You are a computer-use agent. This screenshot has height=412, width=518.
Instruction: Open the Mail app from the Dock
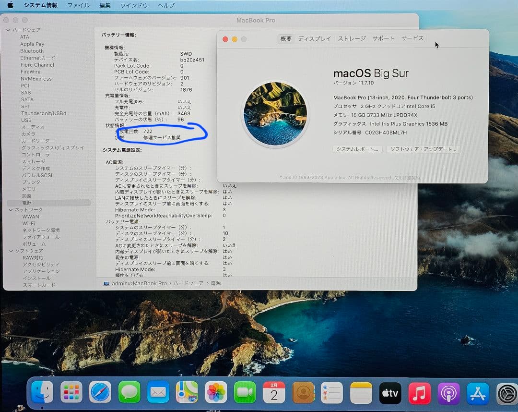(158, 392)
